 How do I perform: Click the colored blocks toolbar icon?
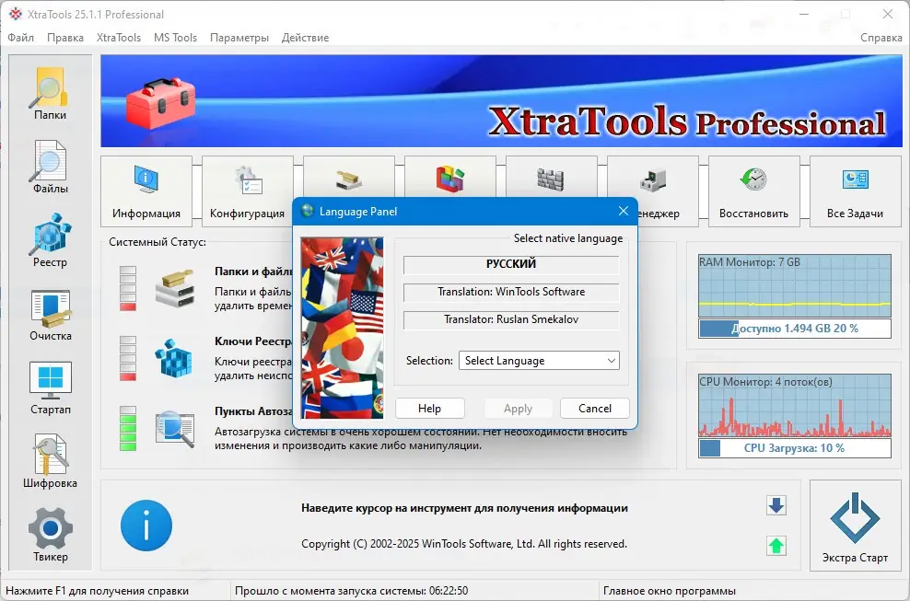pos(449,179)
